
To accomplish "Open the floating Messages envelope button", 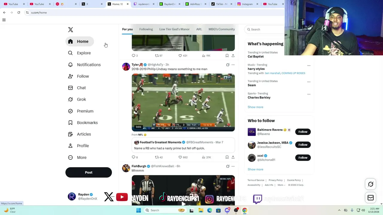I will [370, 198].
